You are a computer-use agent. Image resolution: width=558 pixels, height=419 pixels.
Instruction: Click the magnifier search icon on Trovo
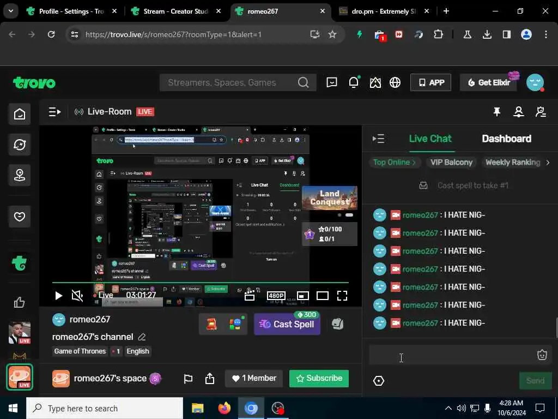pos(303,83)
